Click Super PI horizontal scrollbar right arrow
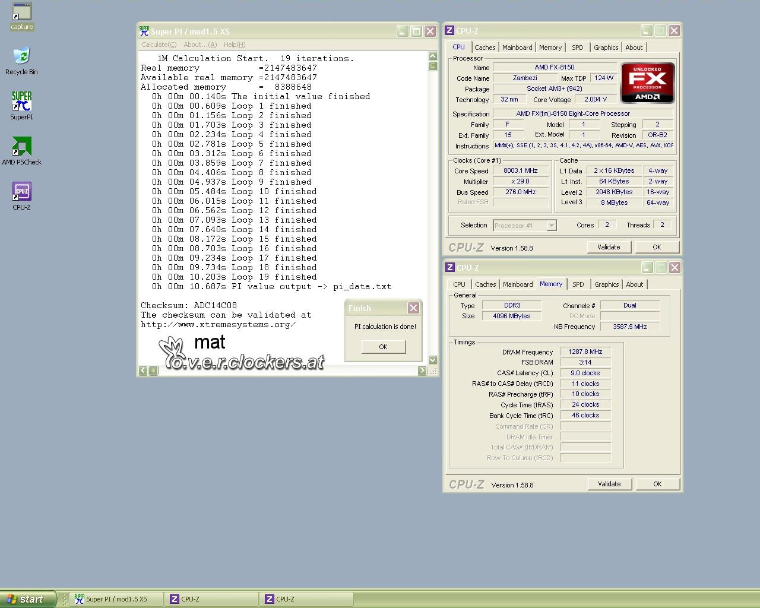 pos(422,370)
